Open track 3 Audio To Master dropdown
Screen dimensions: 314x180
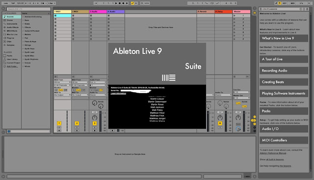(x=98, y=95)
